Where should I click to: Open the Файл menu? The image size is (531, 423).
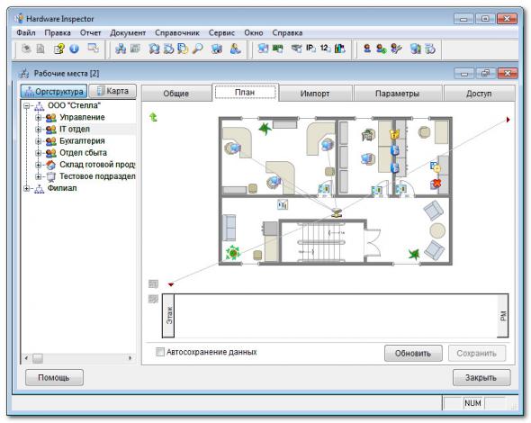[x=26, y=33]
